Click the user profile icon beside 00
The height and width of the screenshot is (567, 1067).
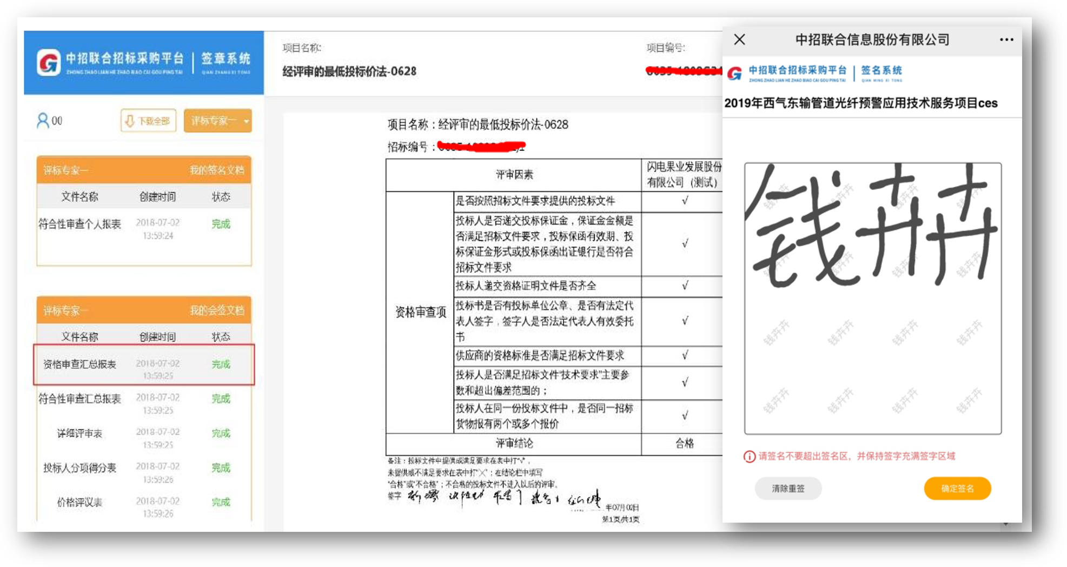pyautogui.click(x=42, y=120)
